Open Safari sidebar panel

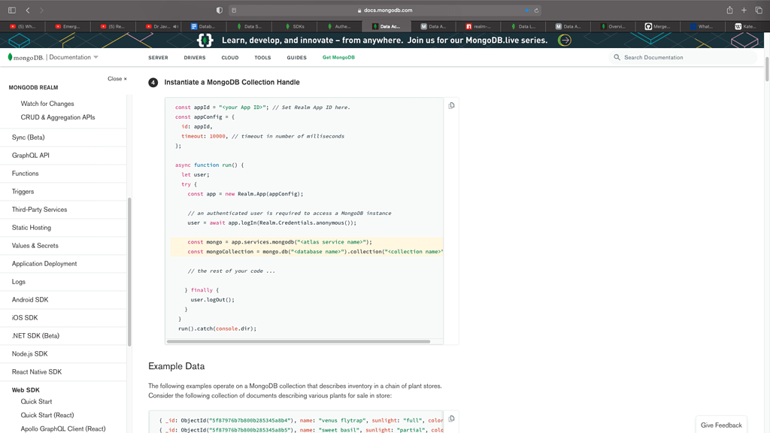click(x=12, y=11)
